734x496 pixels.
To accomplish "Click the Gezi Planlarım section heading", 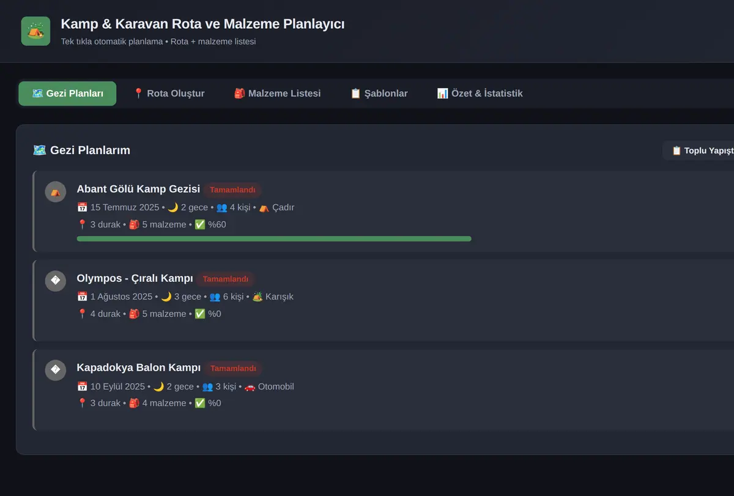I will click(x=81, y=150).
